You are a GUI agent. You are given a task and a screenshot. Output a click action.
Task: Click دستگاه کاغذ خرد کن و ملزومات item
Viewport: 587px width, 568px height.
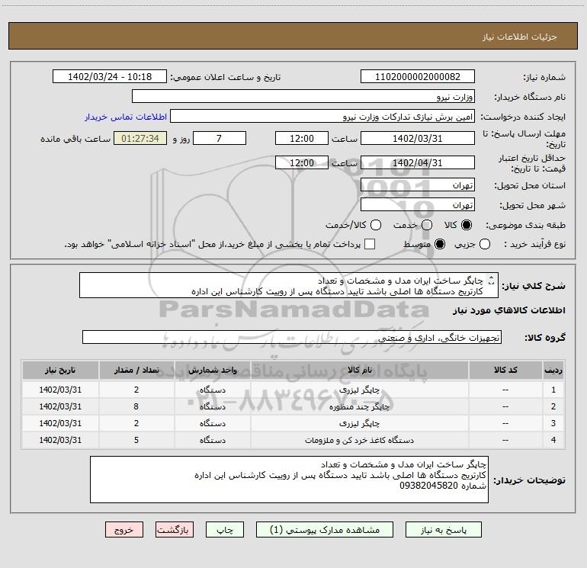359,441
